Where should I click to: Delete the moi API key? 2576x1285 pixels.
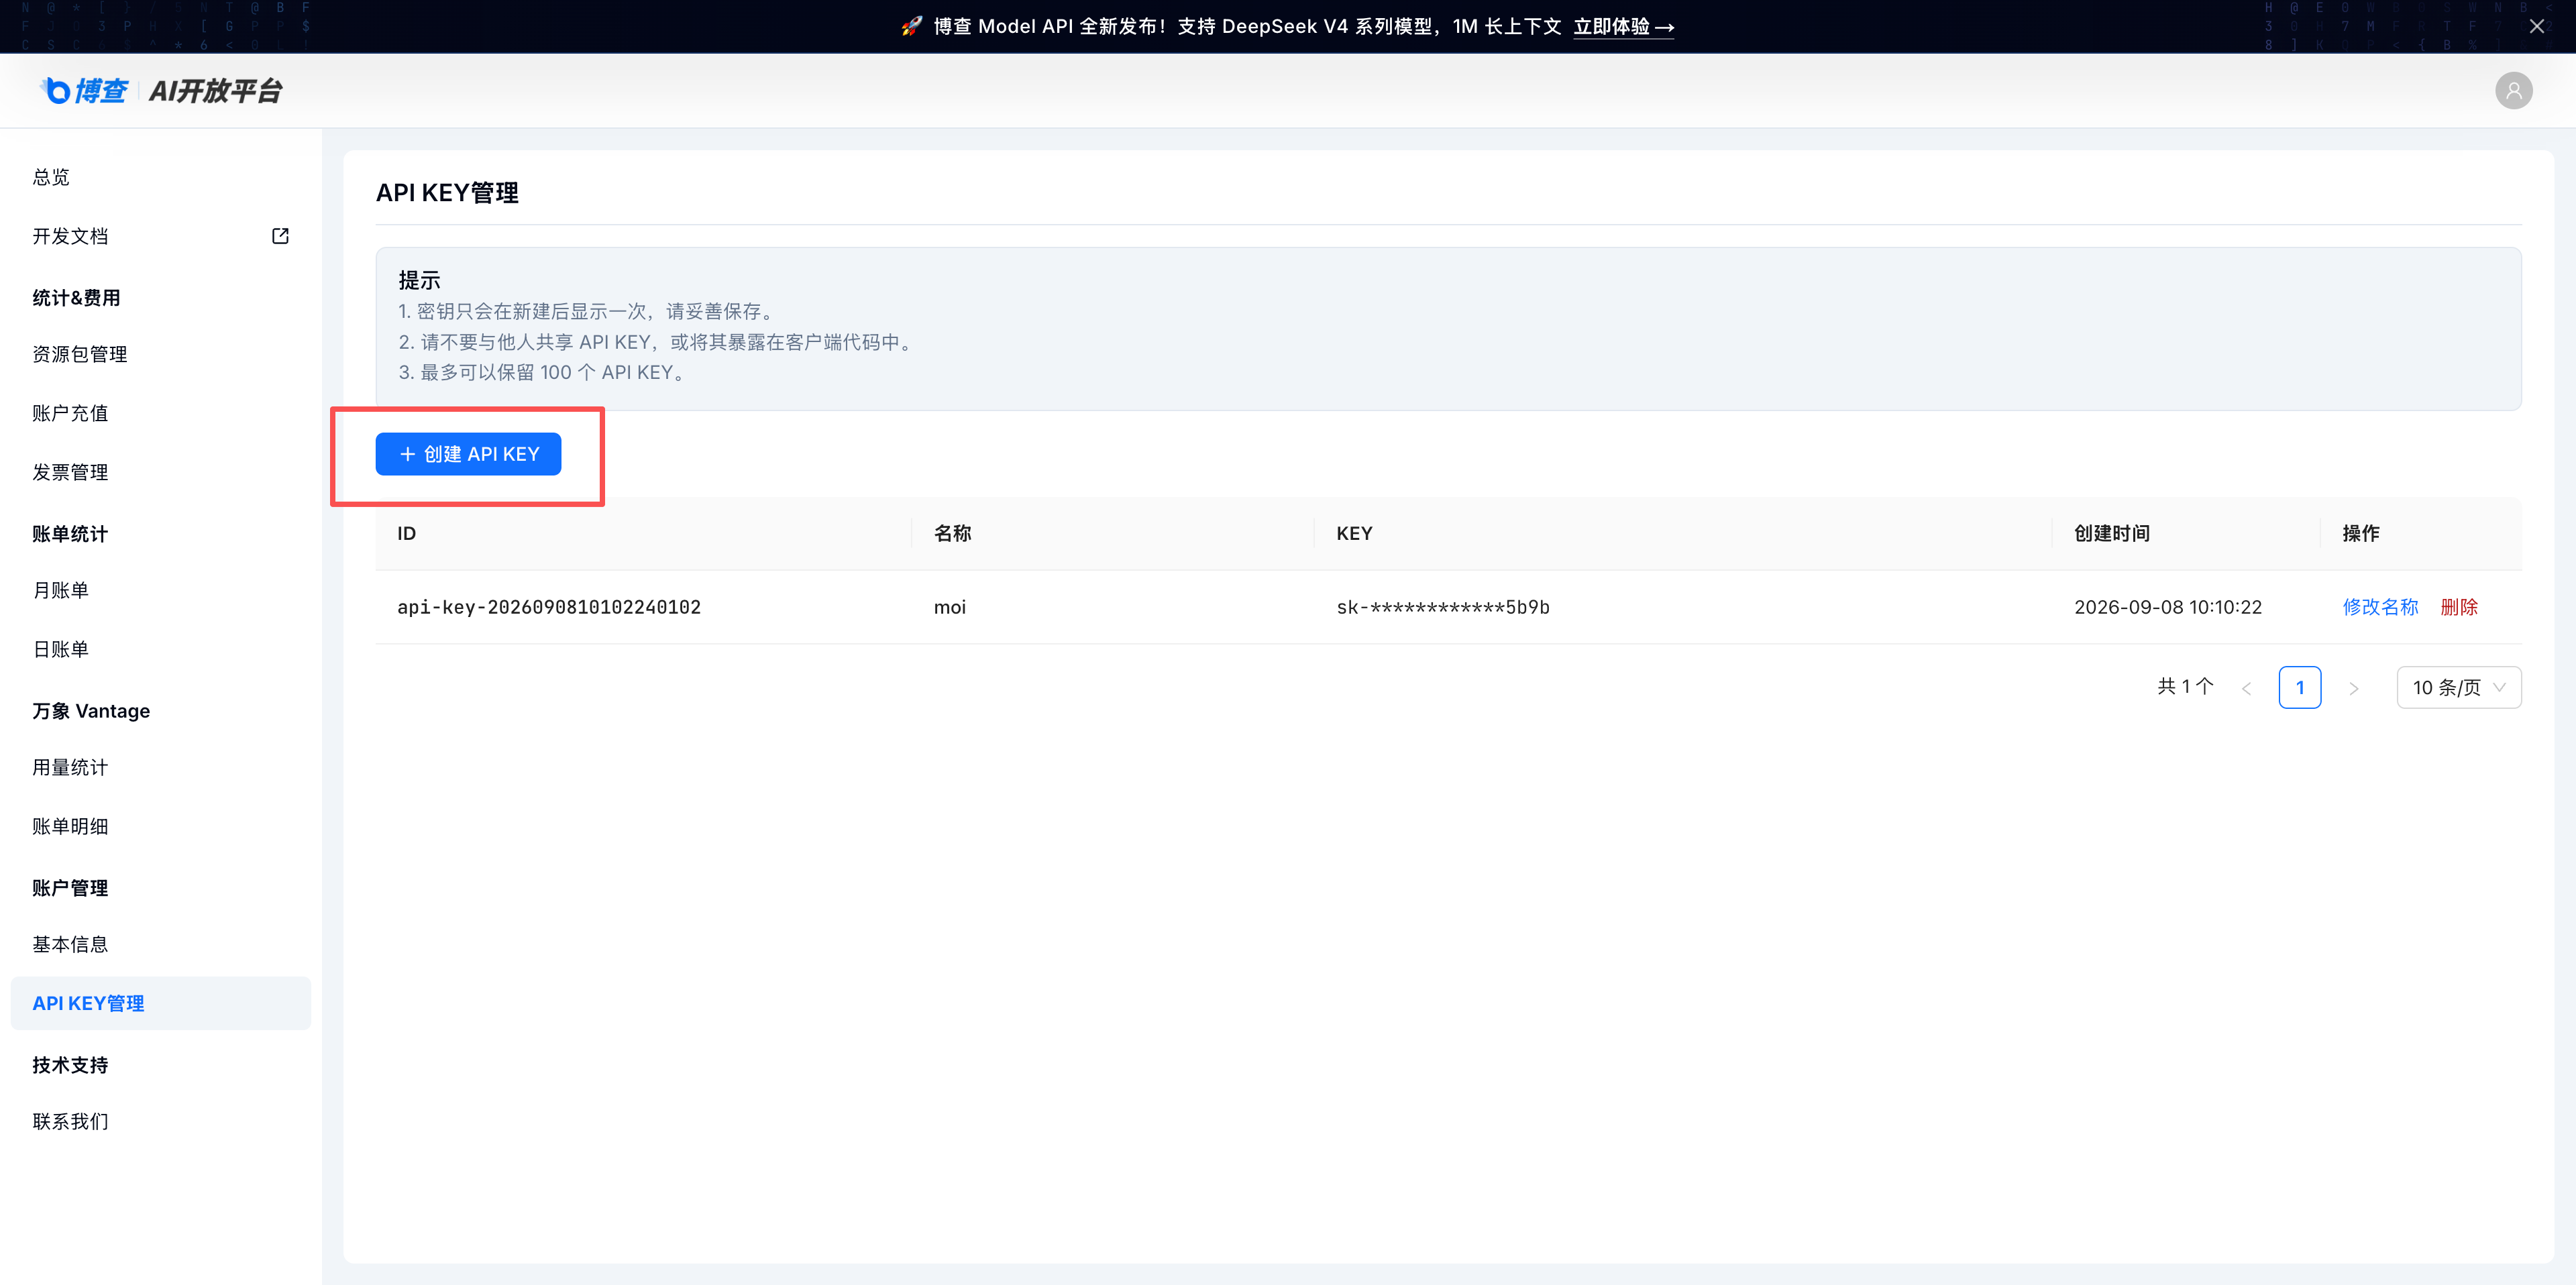[x=2459, y=607]
